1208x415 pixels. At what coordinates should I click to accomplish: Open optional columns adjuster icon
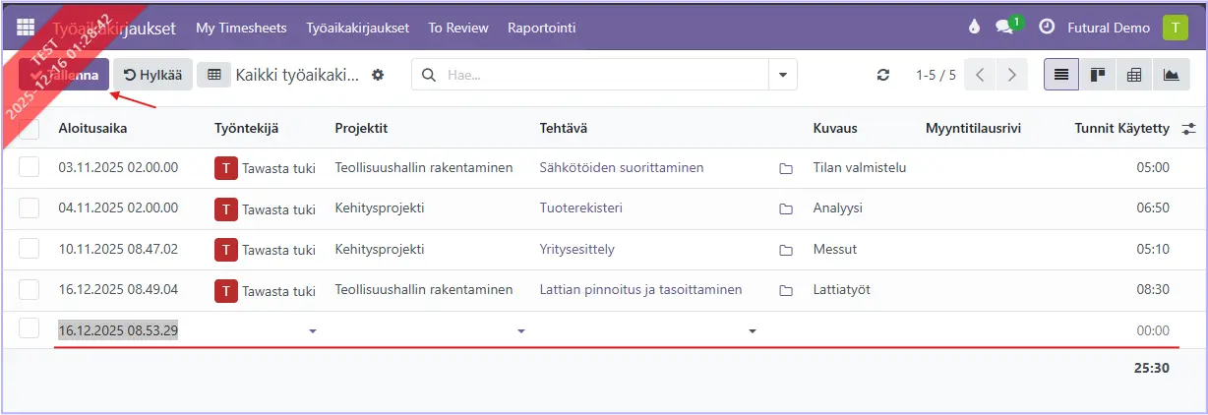point(1188,128)
